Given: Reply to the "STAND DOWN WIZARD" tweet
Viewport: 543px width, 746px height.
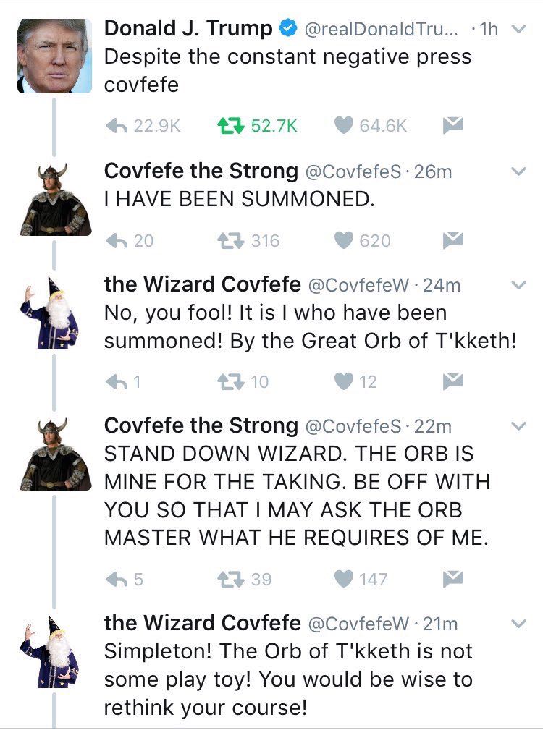Looking at the screenshot, I should coord(119,579).
